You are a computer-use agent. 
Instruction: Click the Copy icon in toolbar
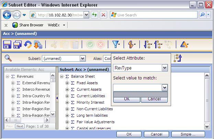tap(64, 45)
